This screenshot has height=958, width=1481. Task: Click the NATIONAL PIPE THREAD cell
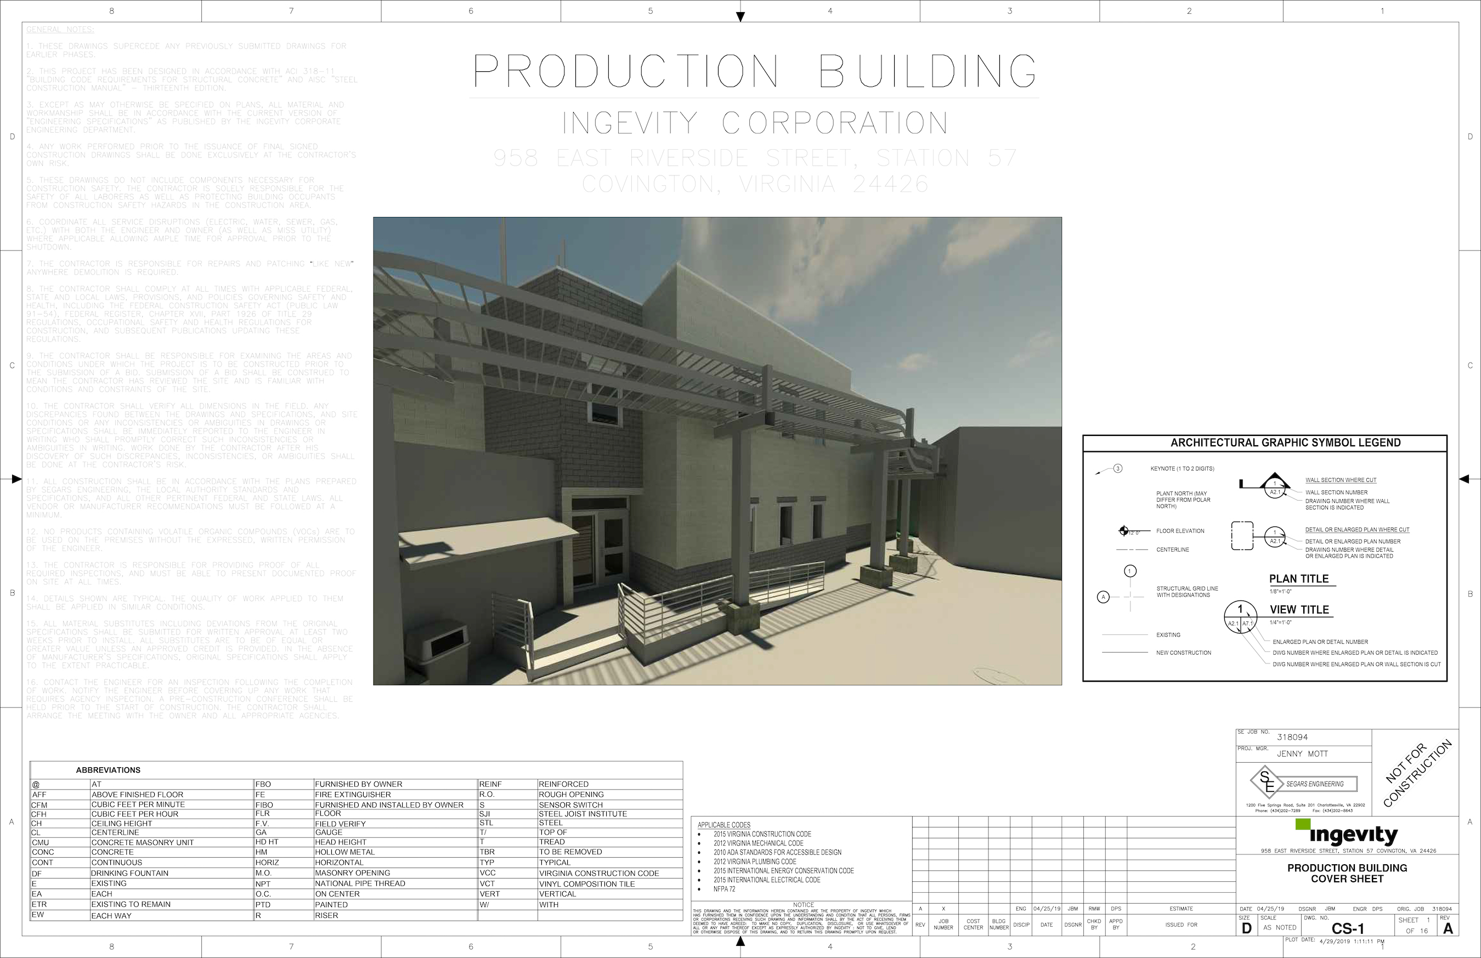(x=395, y=883)
